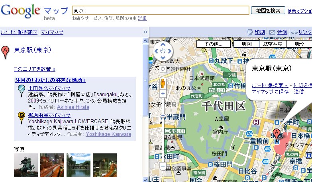312x182 pixels.
Task: Focus the search field containing 東京
Action: (x=160, y=10)
